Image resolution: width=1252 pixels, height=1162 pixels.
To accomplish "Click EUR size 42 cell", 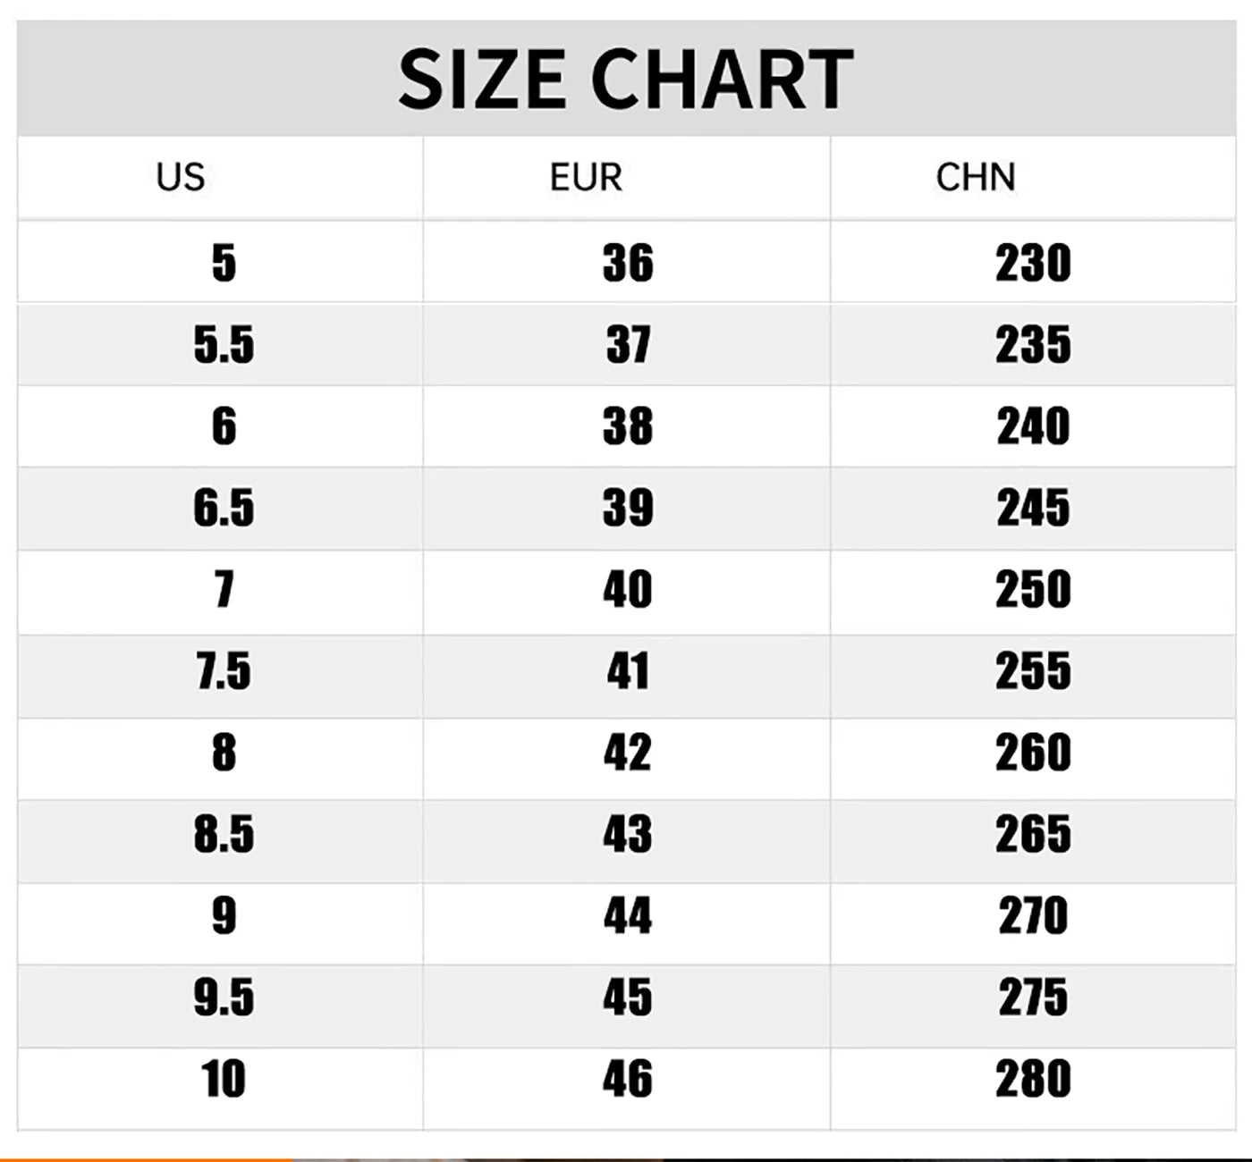I will click(x=628, y=753).
